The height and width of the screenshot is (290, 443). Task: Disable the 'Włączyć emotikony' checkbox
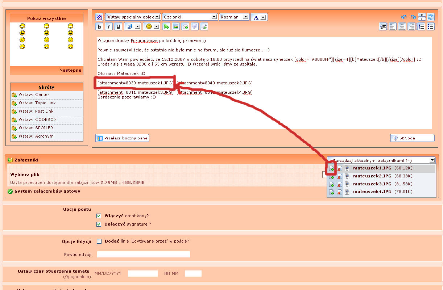tap(99, 216)
